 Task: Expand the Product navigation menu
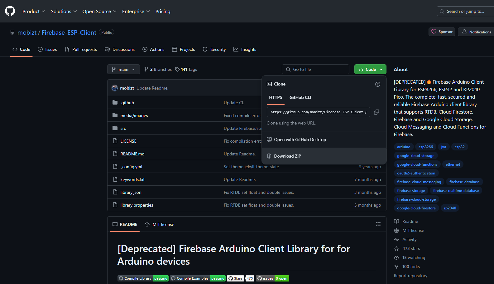tap(34, 11)
